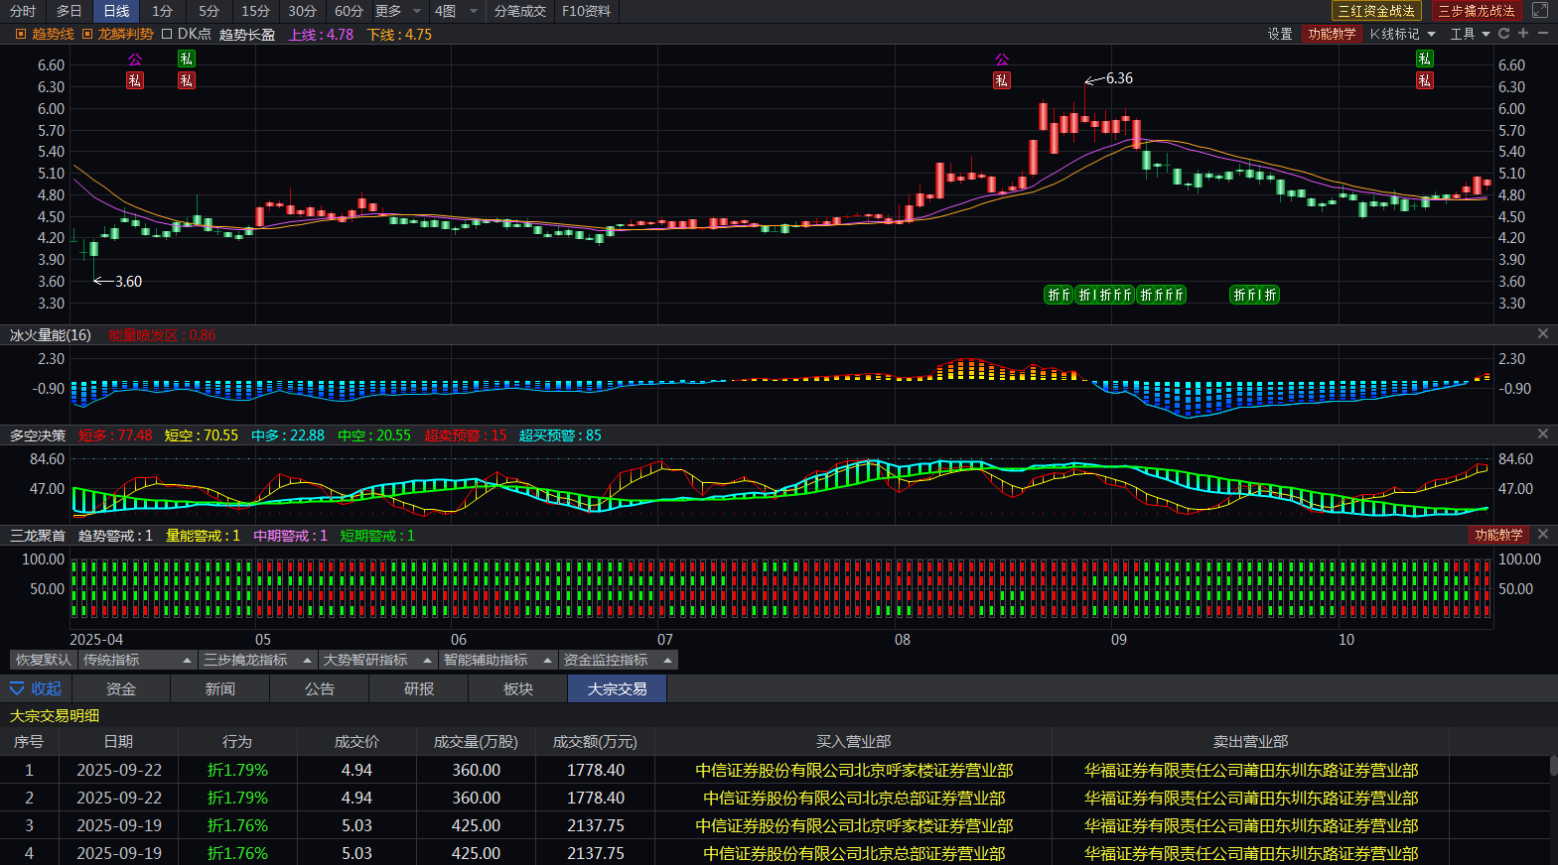Click the 三红资金战法 button
This screenshot has width=1558, height=865.
(x=1375, y=11)
